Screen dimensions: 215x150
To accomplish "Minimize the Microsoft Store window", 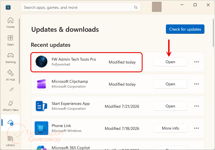I will pos(182,5).
